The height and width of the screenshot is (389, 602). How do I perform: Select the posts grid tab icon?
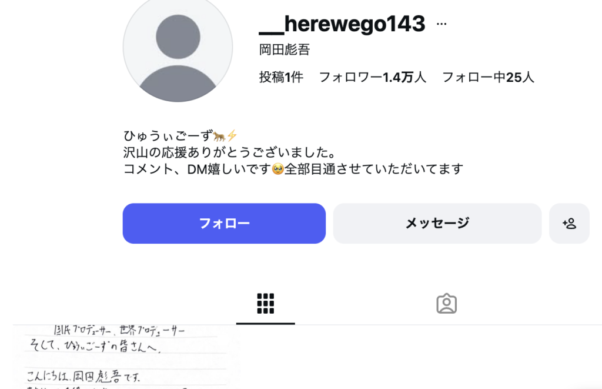[x=265, y=304]
